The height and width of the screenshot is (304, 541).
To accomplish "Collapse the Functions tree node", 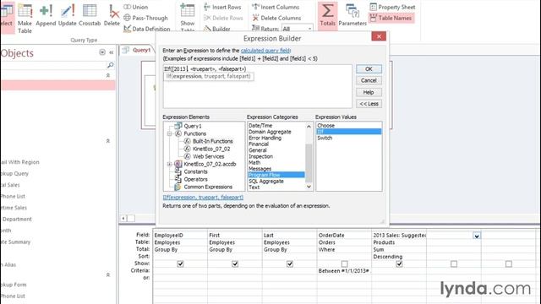I will (169, 133).
